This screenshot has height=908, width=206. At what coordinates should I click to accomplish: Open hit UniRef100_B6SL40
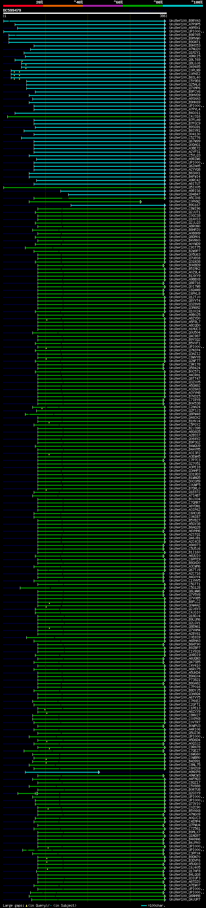click(184, 78)
